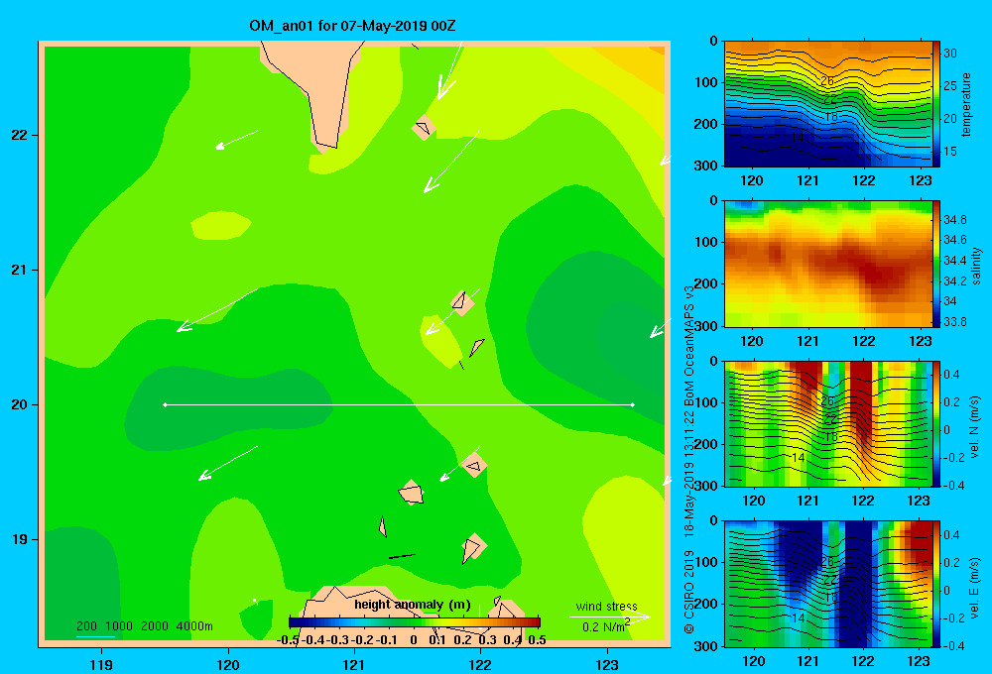Click the wind stress reference arrow
This screenshot has height=674, width=992.
coord(609,617)
